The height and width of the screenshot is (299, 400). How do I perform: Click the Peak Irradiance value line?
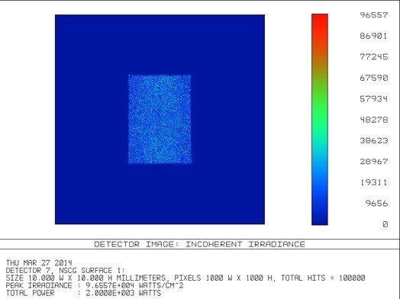(x=95, y=285)
